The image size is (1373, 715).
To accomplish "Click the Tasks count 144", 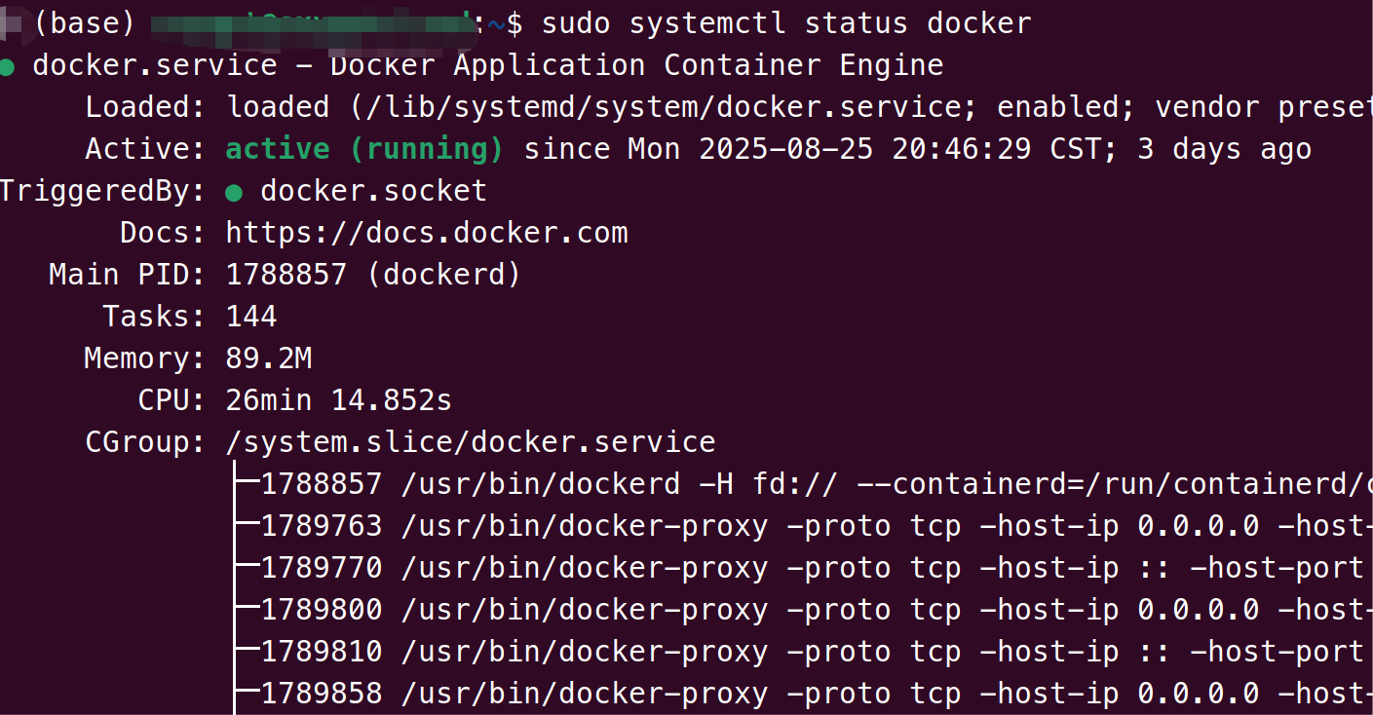I will point(251,317).
